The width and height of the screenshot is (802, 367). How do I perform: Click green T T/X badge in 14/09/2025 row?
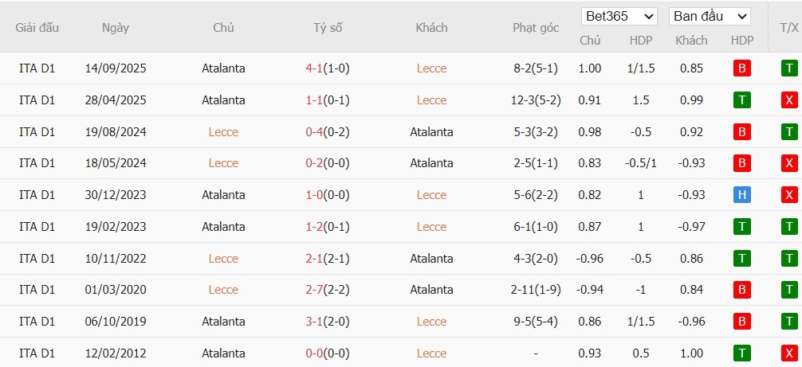pyautogui.click(x=788, y=68)
